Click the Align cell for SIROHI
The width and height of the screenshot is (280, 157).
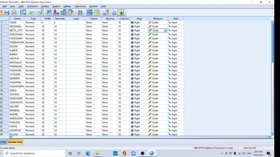(x=139, y=47)
